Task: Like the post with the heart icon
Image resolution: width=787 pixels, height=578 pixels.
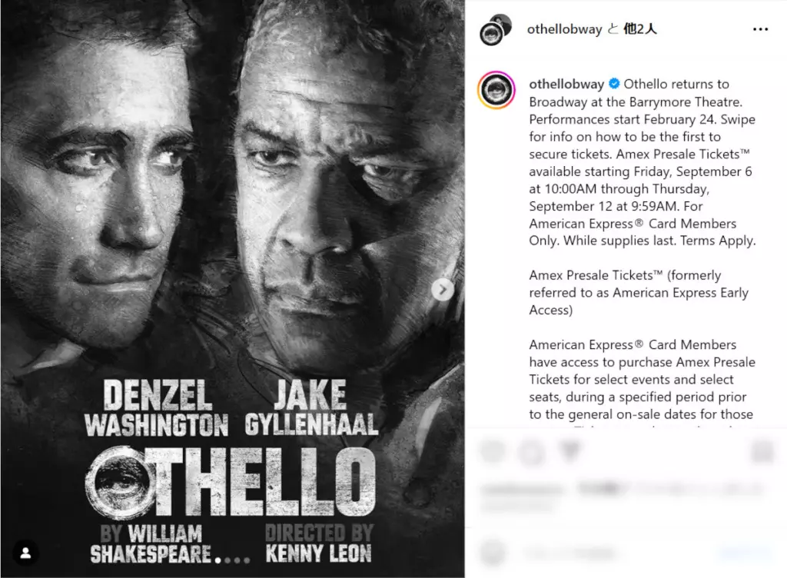Action: tap(493, 451)
